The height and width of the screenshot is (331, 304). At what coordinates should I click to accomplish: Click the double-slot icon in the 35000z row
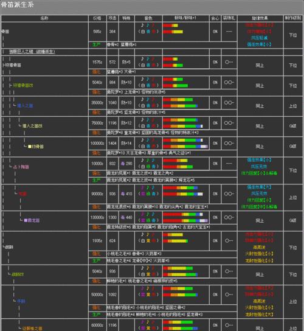pyautogui.click(x=229, y=103)
